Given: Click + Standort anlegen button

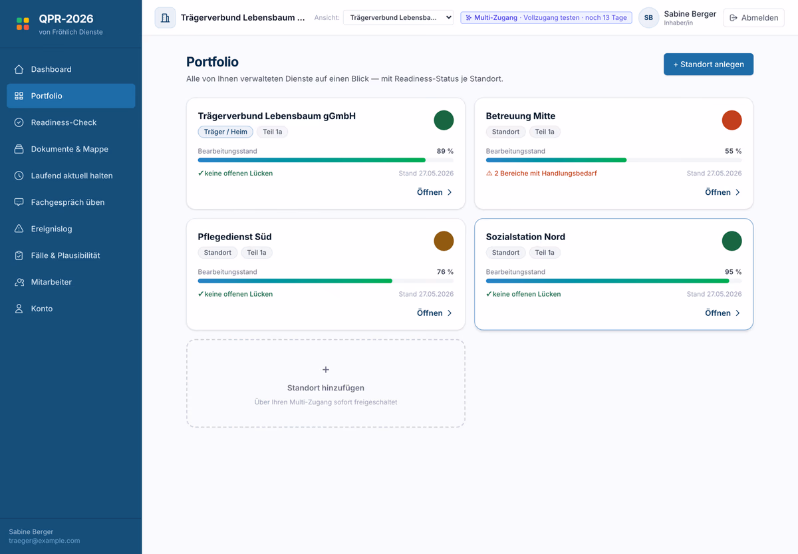Looking at the screenshot, I should [x=708, y=65].
